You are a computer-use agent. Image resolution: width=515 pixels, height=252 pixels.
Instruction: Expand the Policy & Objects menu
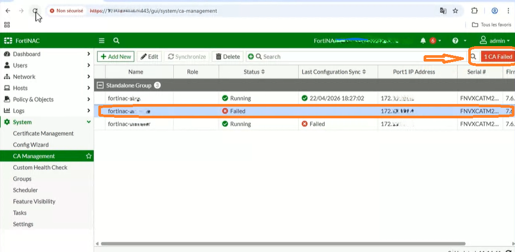(47, 99)
